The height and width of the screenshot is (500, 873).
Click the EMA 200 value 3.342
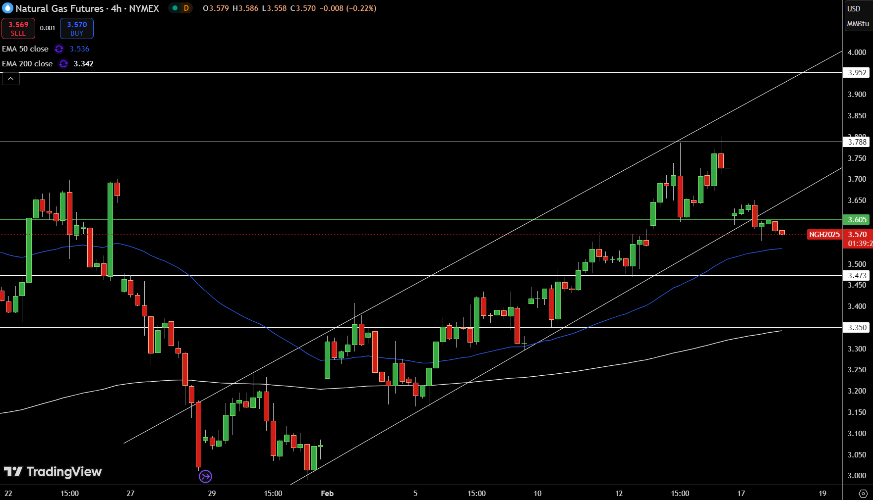[x=83, y=64]
